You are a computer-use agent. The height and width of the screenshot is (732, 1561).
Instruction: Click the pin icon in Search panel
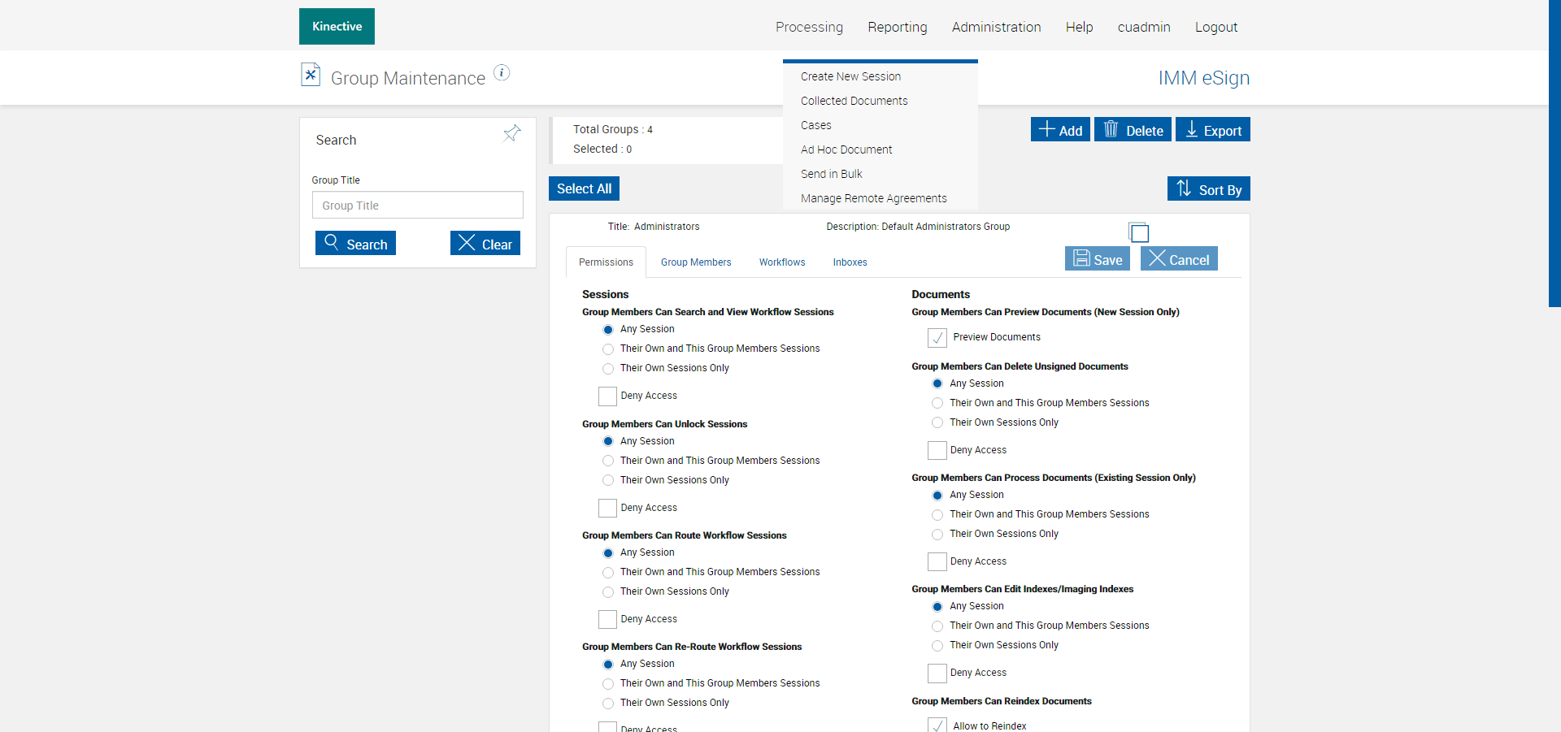(x=511, y=133)
